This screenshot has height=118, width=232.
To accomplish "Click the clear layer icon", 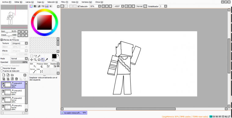I will (12, 79).
